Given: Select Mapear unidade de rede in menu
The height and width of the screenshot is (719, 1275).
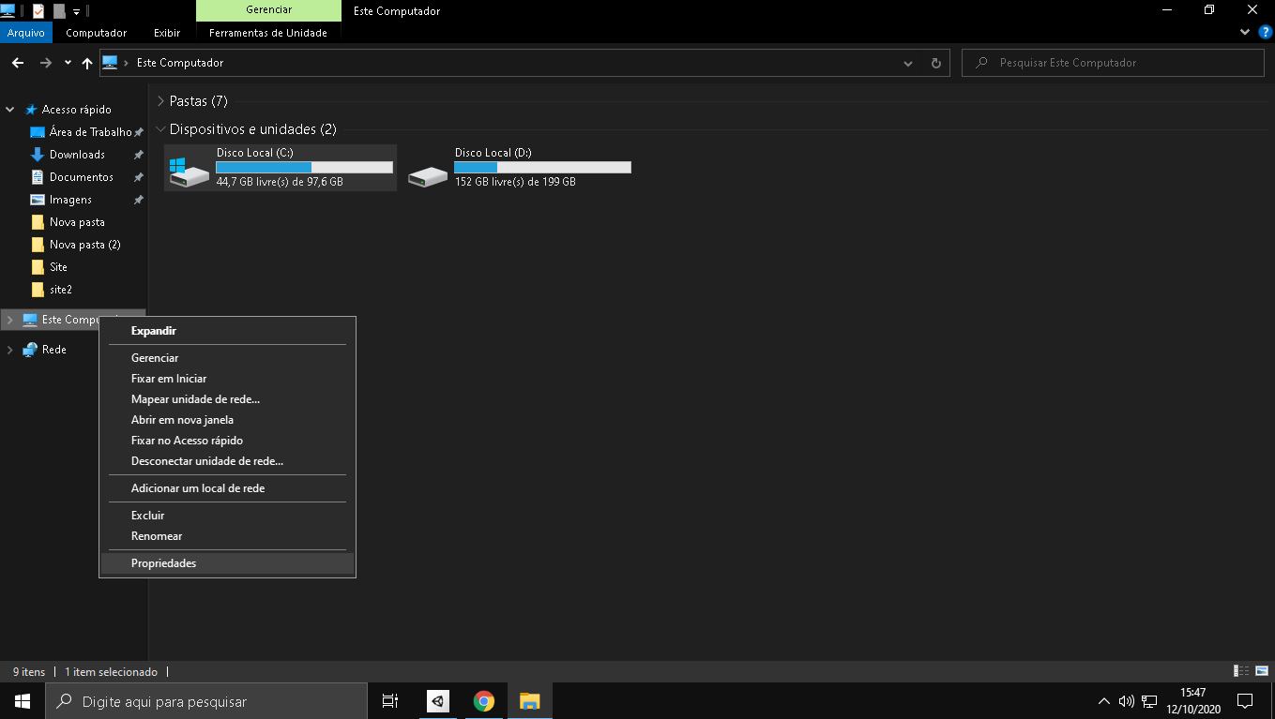Looking at the screenshot, I should 195,399.
